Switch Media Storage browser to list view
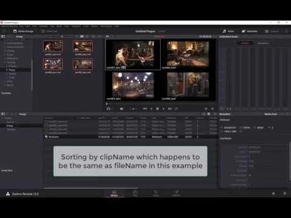The image size is (291, 218). click(x=87, y=36)
